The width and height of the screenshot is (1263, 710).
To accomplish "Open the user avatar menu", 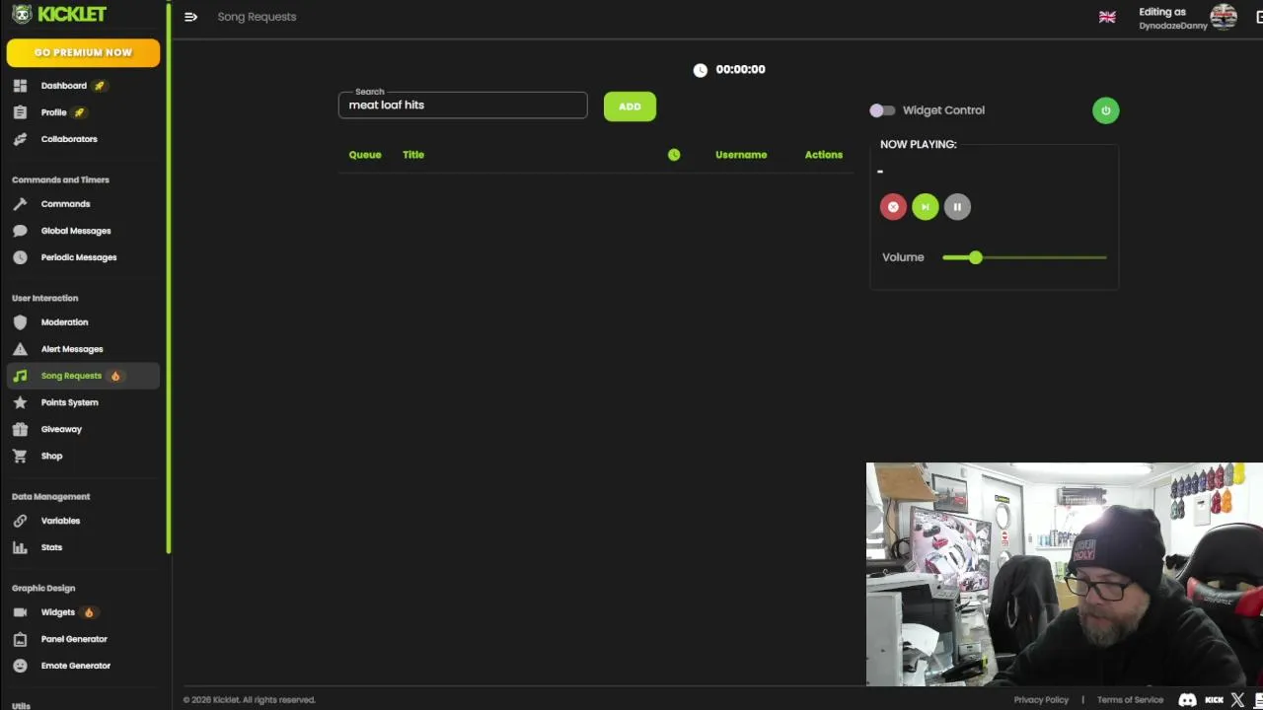I will pos(1224,17).
